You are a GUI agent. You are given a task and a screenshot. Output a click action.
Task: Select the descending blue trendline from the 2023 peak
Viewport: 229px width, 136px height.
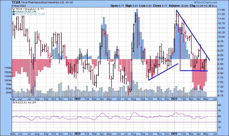pyautogui.click(x=193, y=35)
